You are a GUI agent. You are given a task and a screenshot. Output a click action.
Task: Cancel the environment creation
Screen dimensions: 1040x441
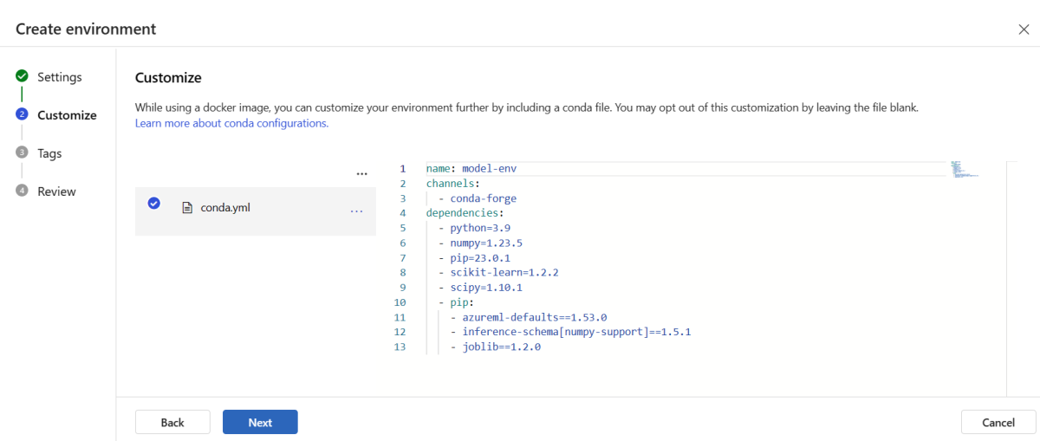(x=998, y=422)
